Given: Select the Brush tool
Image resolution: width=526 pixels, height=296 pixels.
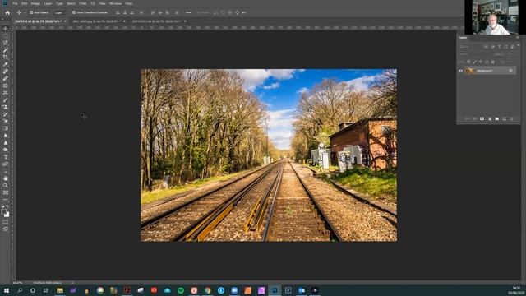Looking at the screenshot, I should point(6,100).
